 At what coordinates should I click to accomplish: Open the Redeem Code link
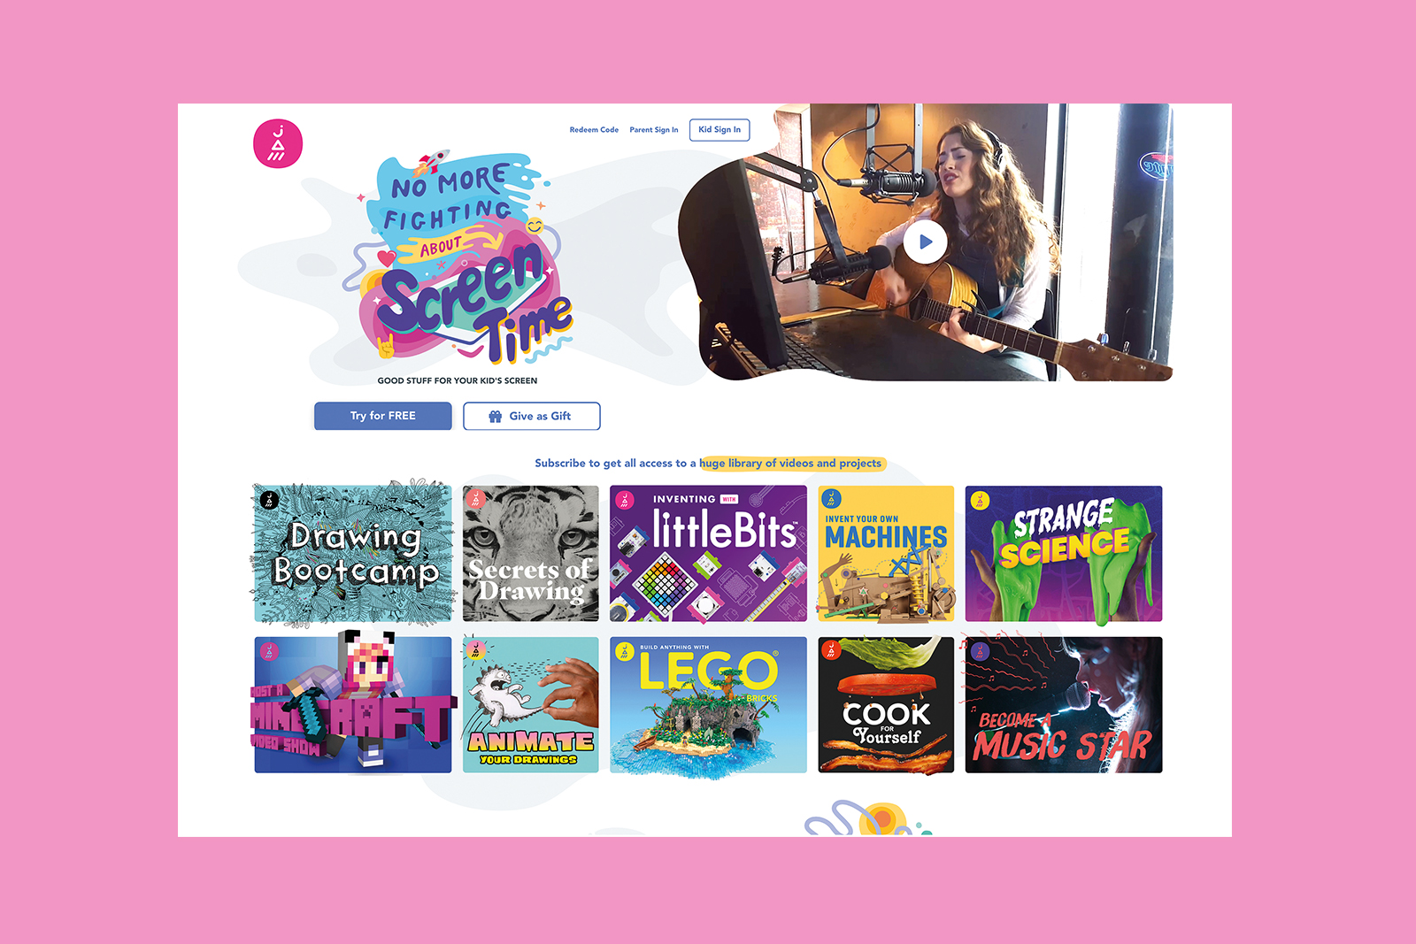[x=594, y=130]
